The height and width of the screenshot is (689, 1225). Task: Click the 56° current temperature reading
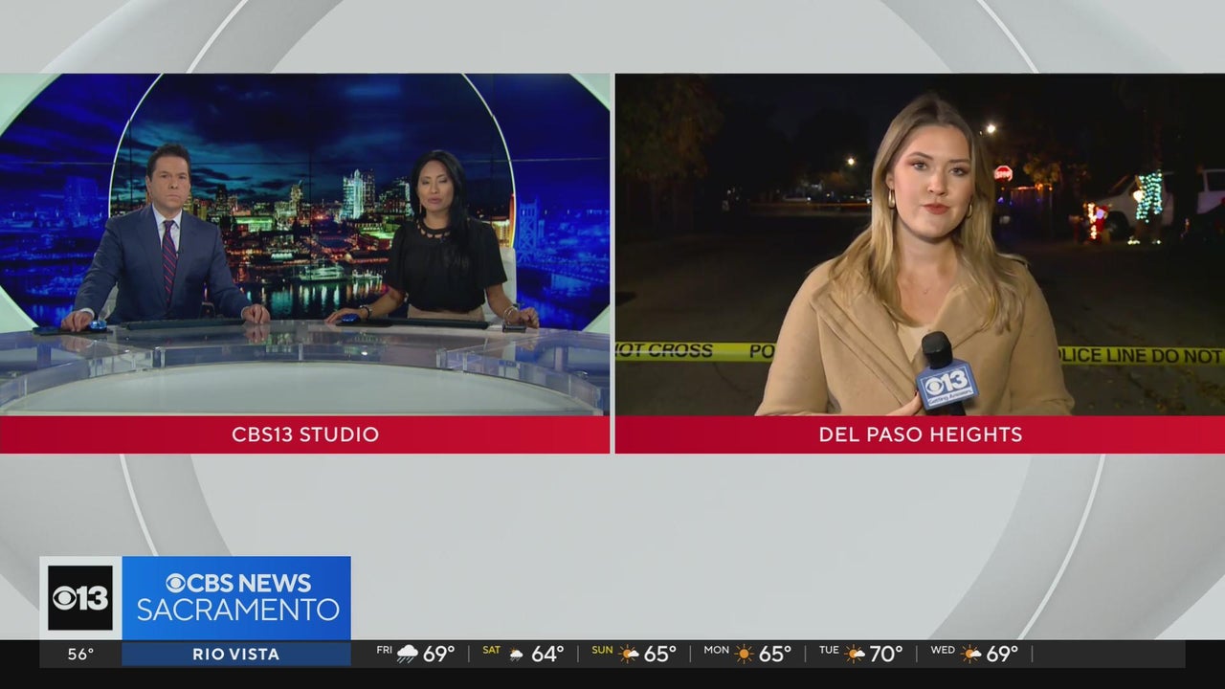(80, 655)
